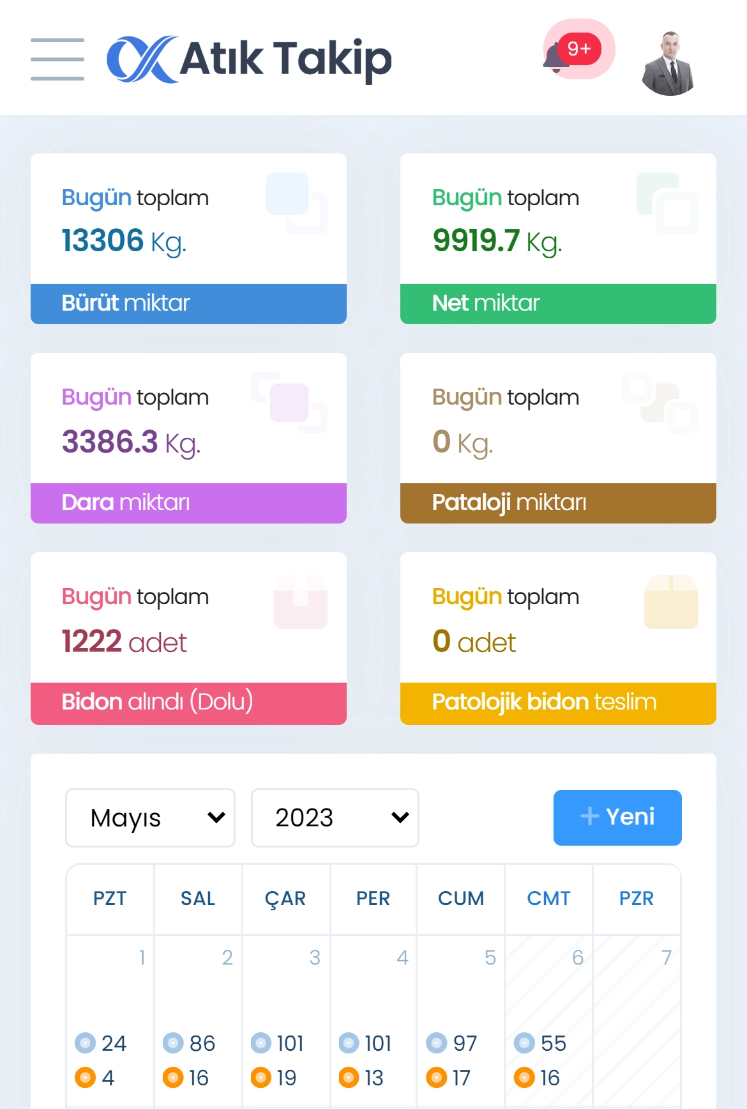Click the Brüt miktar card icon
The width and height of the screenshot is (747, 1109).
297,203
